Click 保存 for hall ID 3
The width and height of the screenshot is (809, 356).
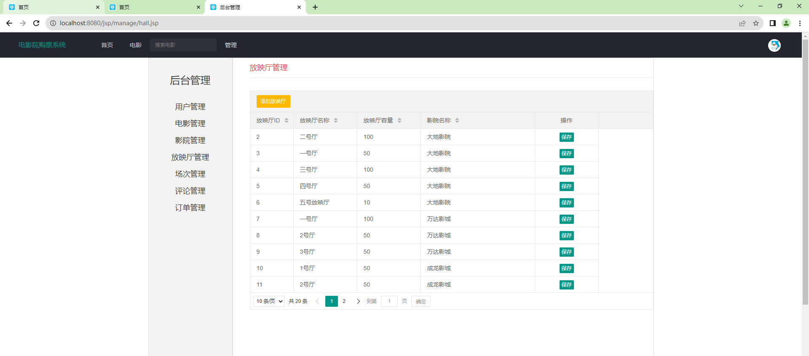[567, 154]
